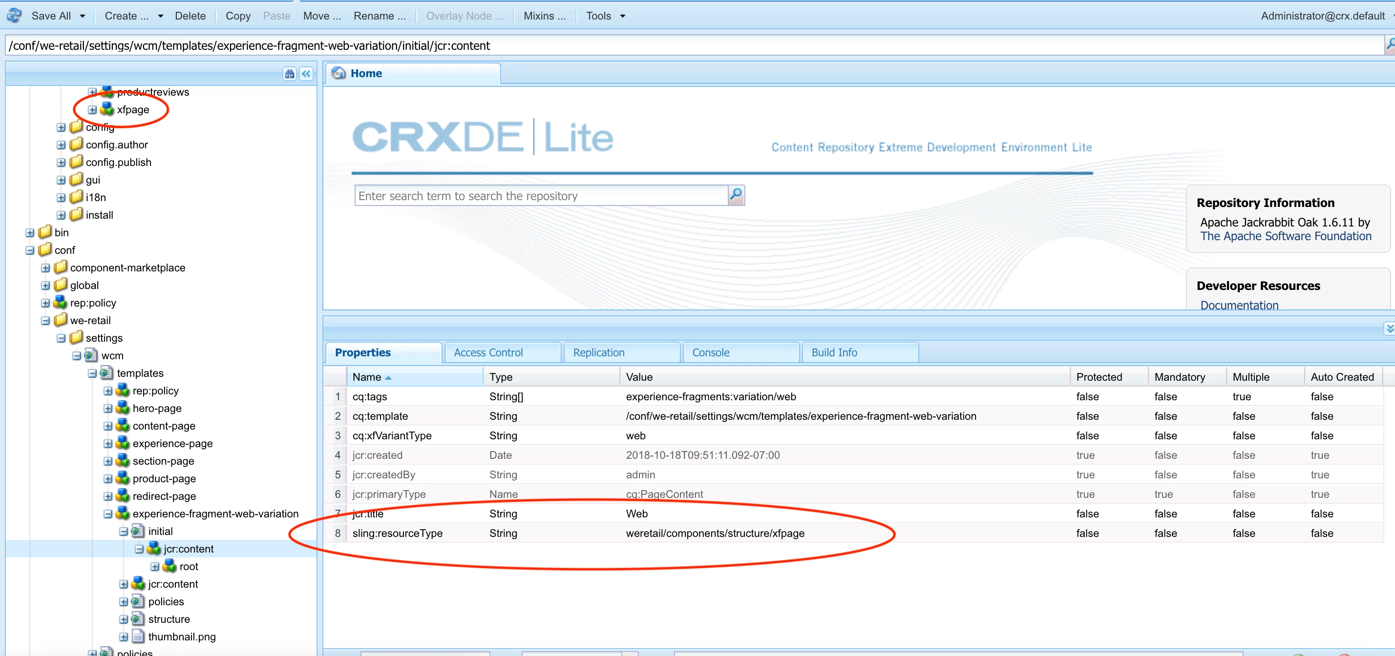Click the thumbnail.png file icon
Viewport: 1395px width, 656px height.
point(138,636)
